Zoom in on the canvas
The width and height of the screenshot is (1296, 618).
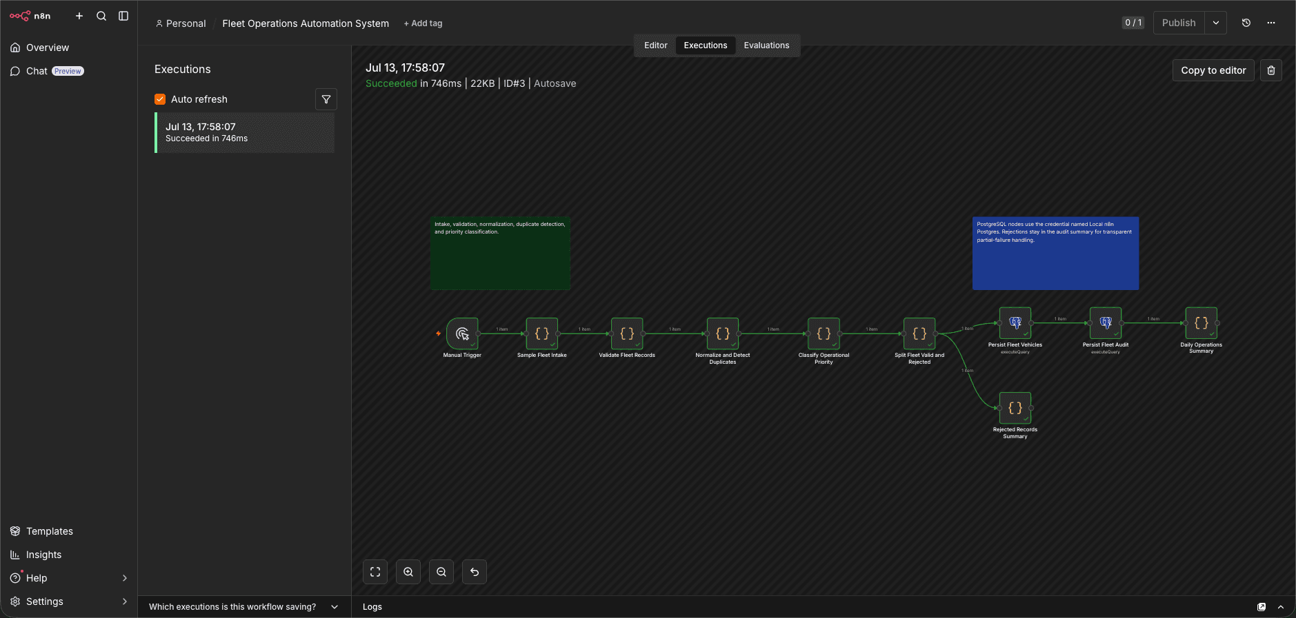pos(408,572)
